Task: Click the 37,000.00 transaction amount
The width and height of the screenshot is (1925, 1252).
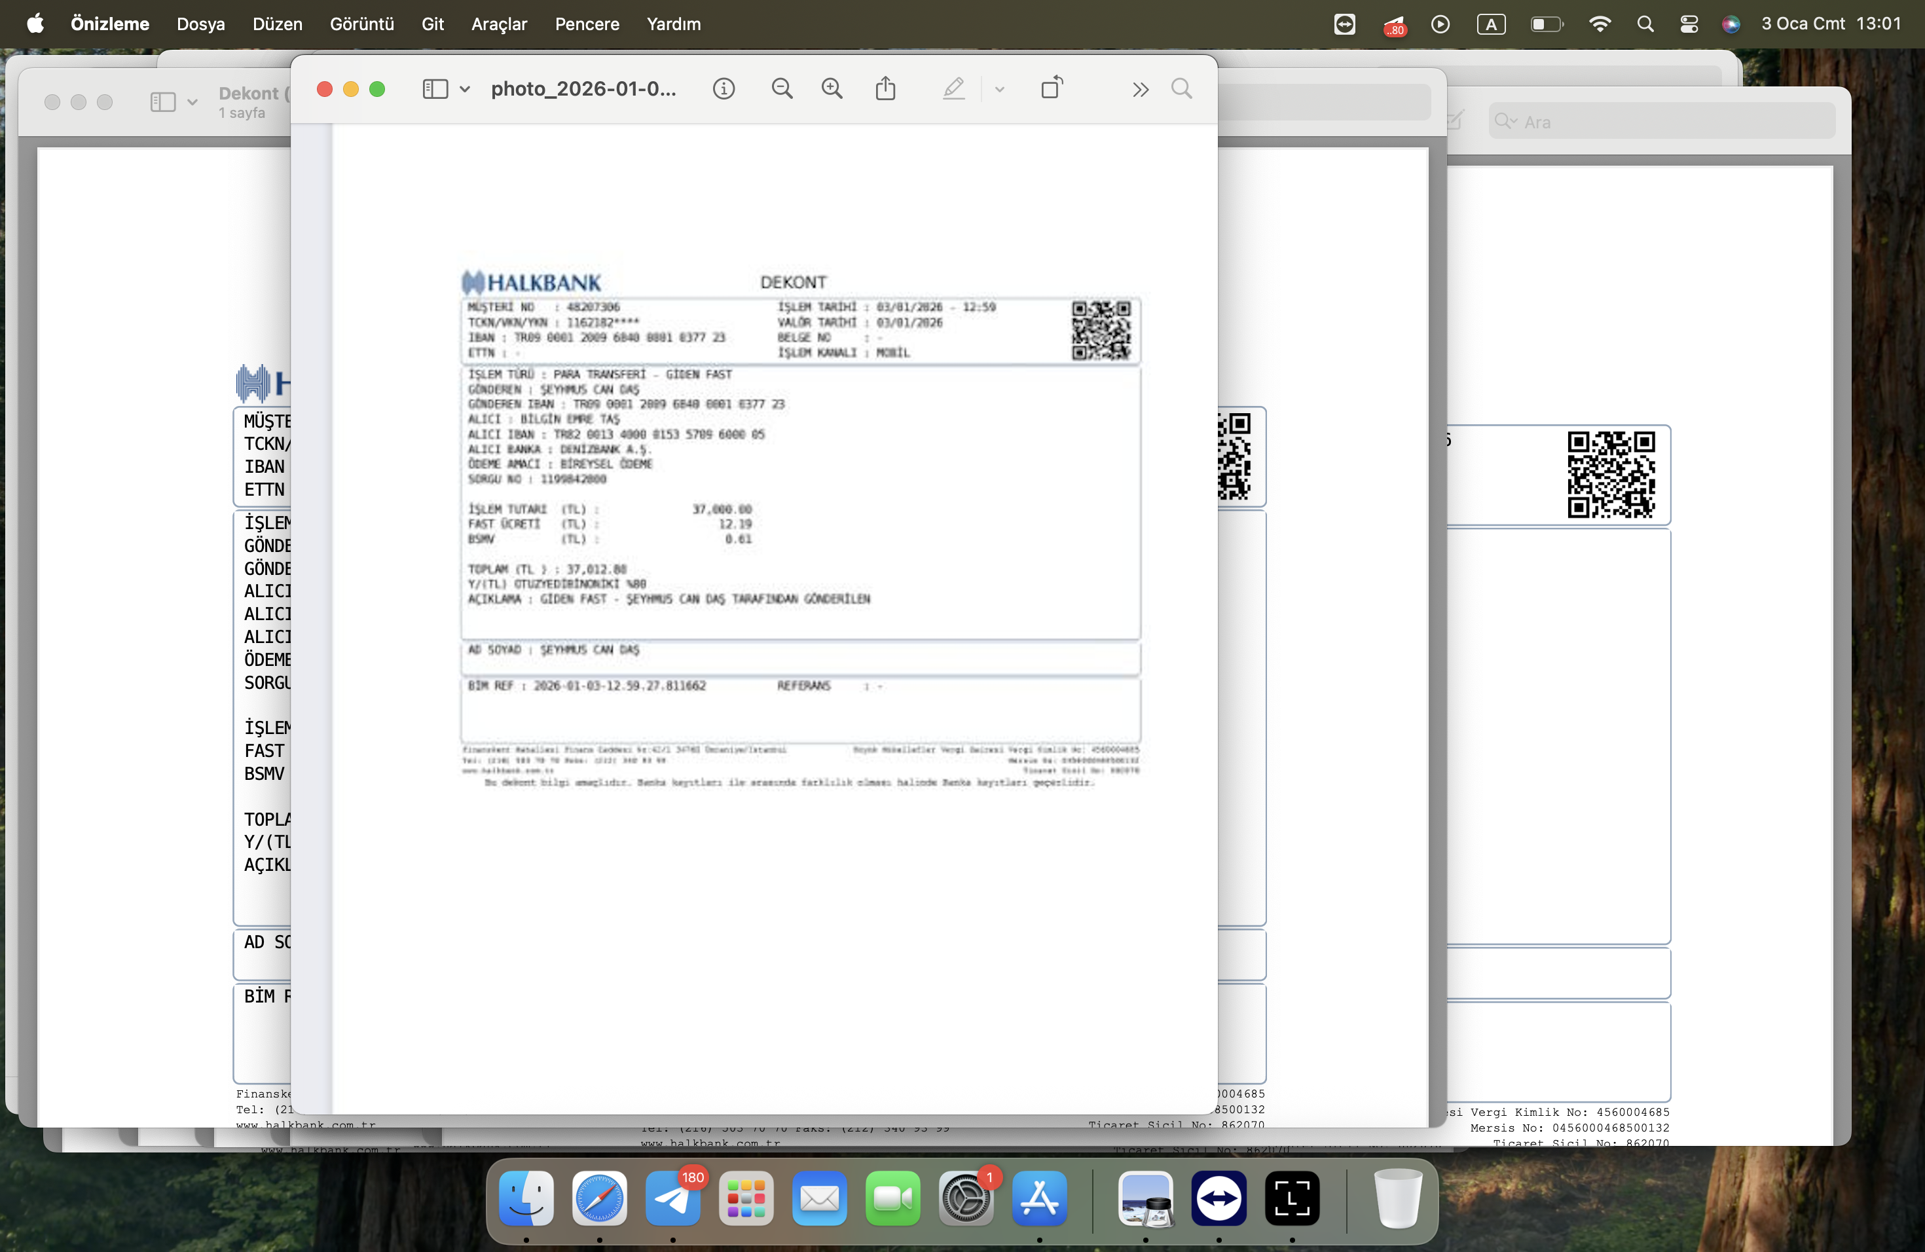Action: (x=722, y=509)
